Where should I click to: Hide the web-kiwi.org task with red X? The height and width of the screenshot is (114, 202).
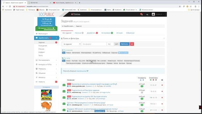tap(162, 92)
